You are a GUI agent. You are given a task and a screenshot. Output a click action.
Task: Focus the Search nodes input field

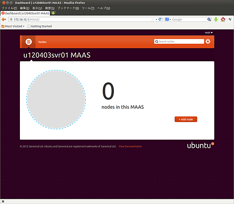(x=179, y=41)
